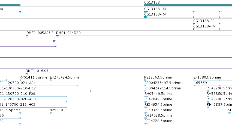Select the RE24720.5prime EST label
The image size is (232, 125).
pyautogui.click(x=158, y=121)
